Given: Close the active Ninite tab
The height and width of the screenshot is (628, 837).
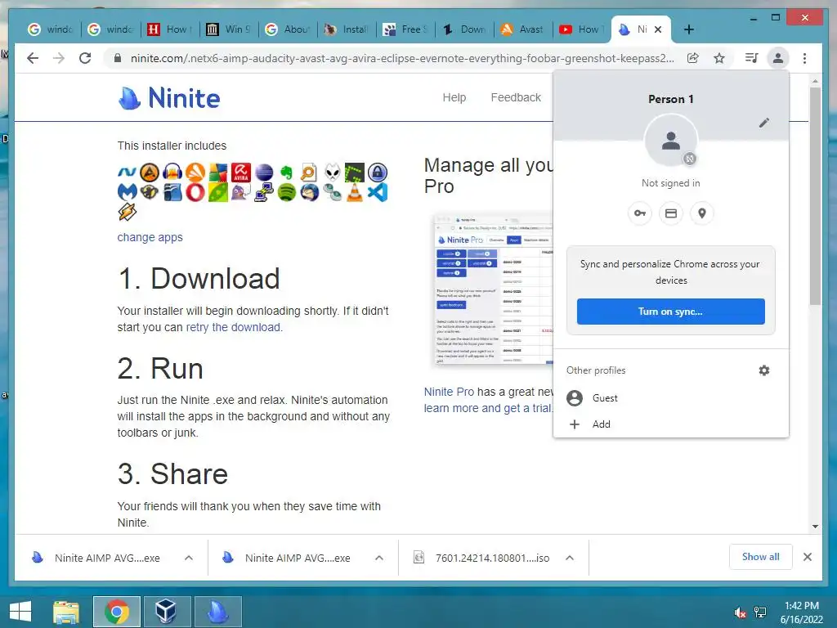Looking at the screenshot, I should click(658, 29).
